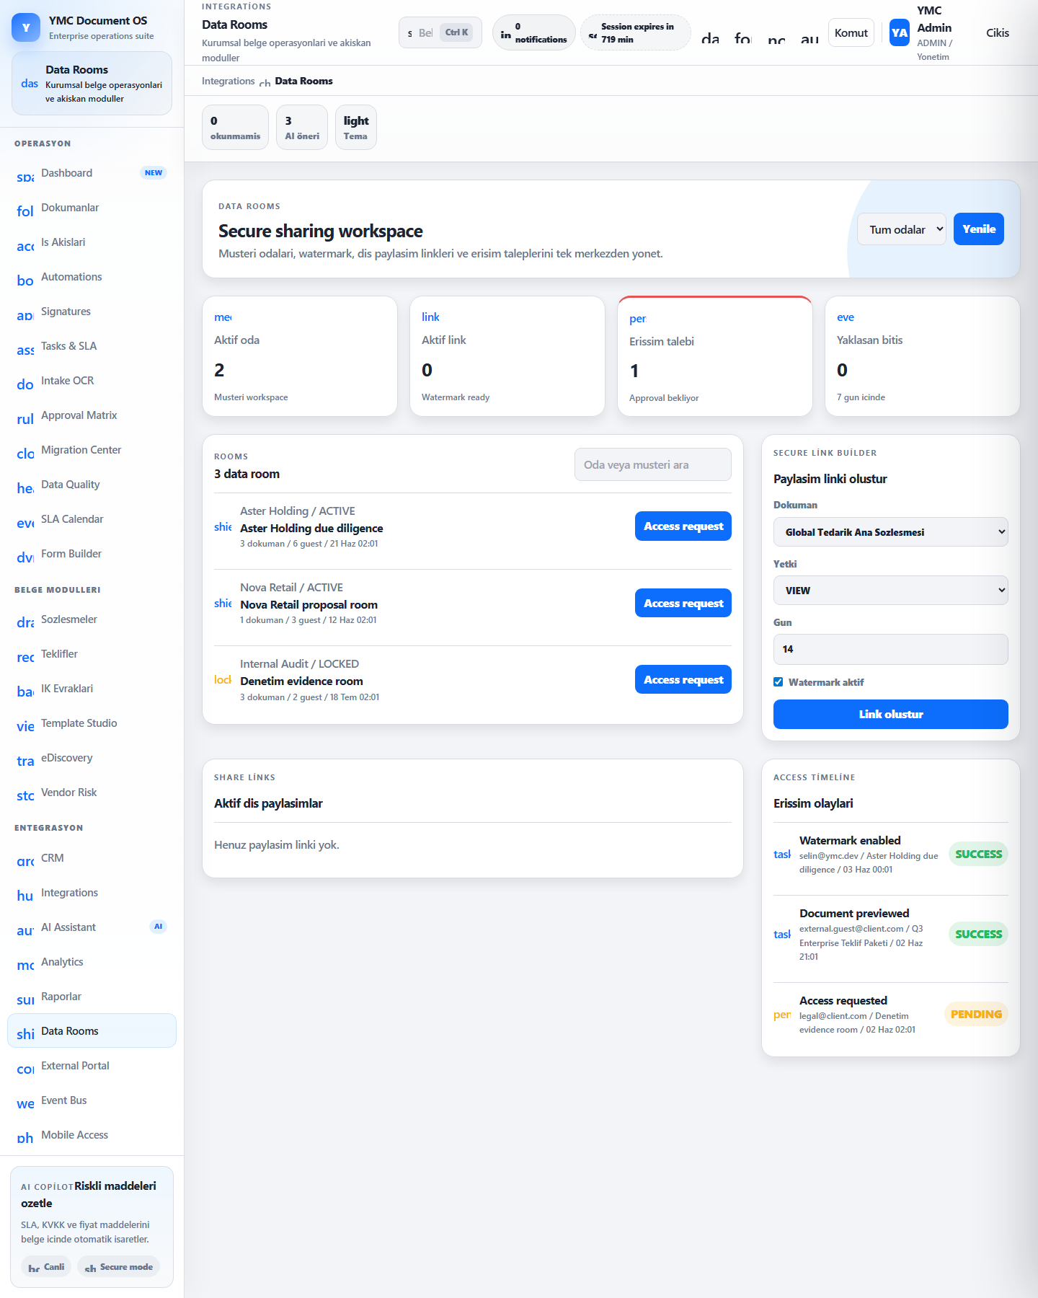
Task: Request access for Aster Holding due diligence
Action: point(683,526)
